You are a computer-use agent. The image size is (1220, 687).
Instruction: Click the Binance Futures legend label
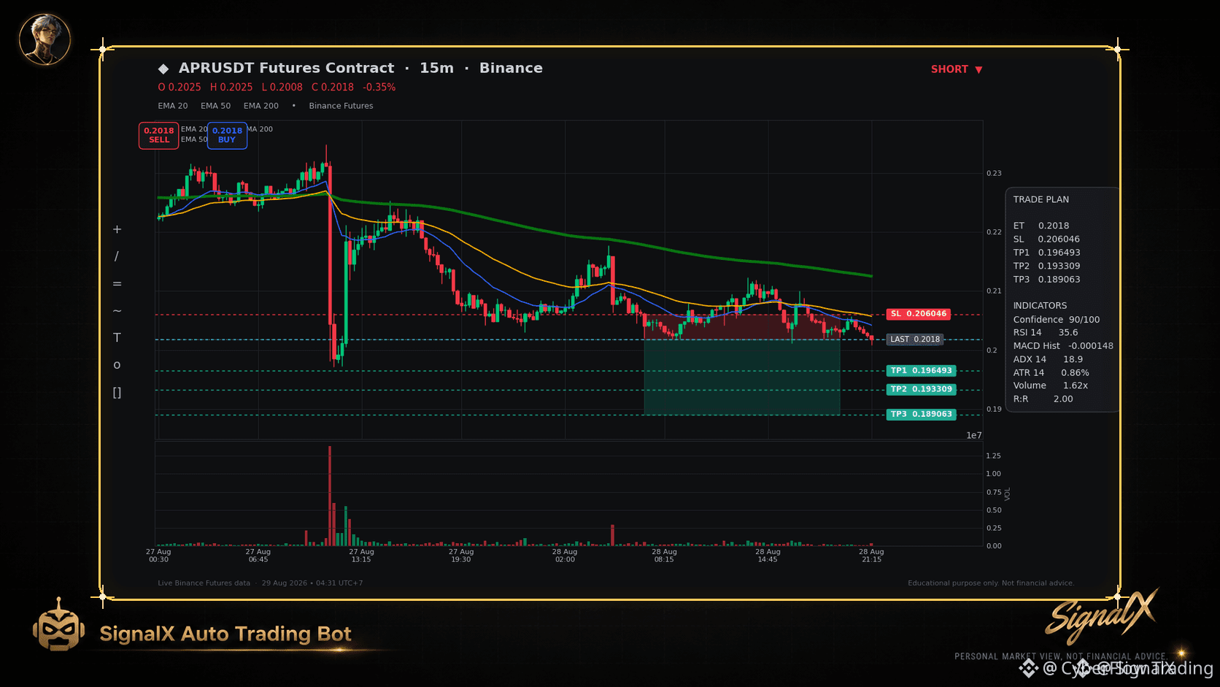341,106
